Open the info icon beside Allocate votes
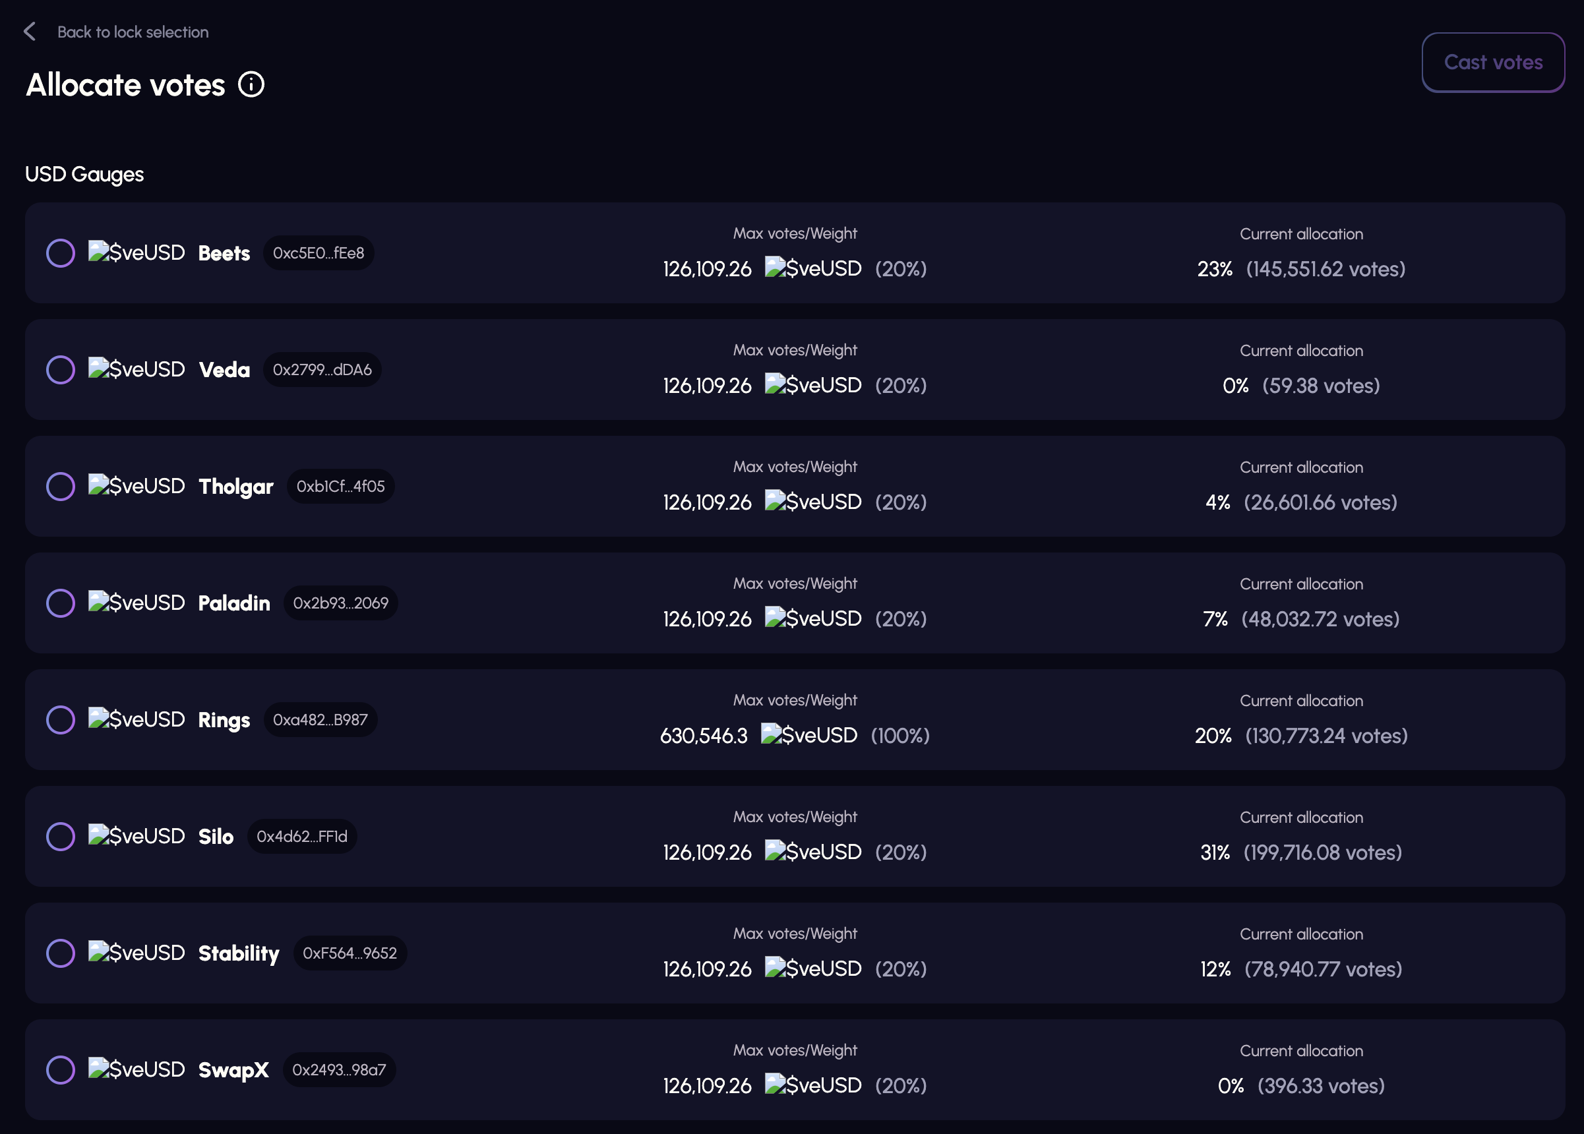This screenshot has width=1584, height=1134. (251, 84)
